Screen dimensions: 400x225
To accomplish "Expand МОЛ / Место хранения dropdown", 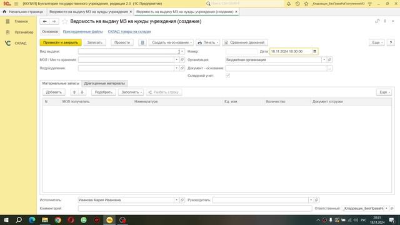I will 176,60.
